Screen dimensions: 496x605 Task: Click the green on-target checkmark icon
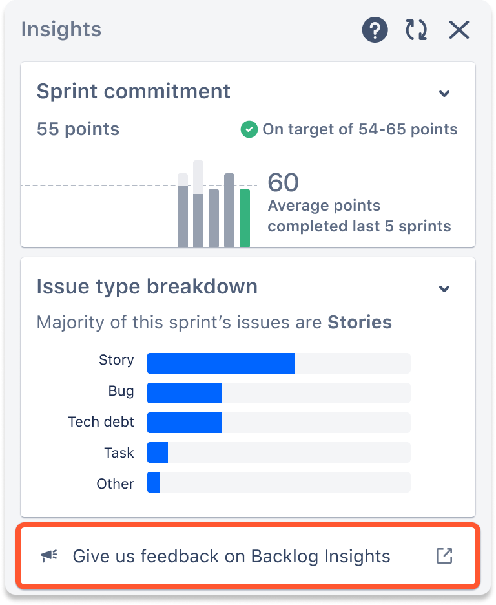249,129
